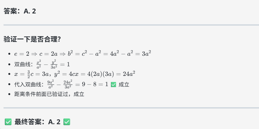Click the bullet point before 距离条件
This screenshot has height=129, width=259.
click(x=9, y=94)
